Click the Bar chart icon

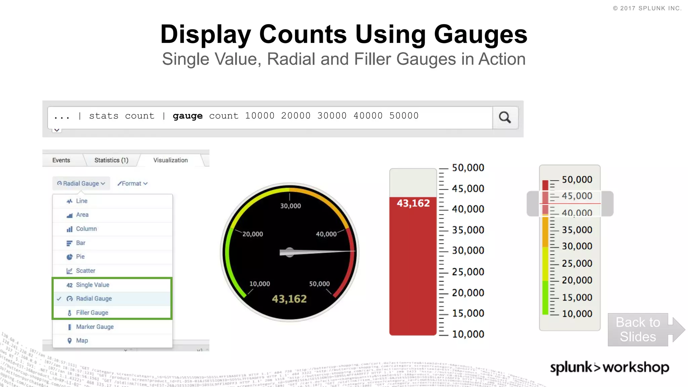point(70,243)
